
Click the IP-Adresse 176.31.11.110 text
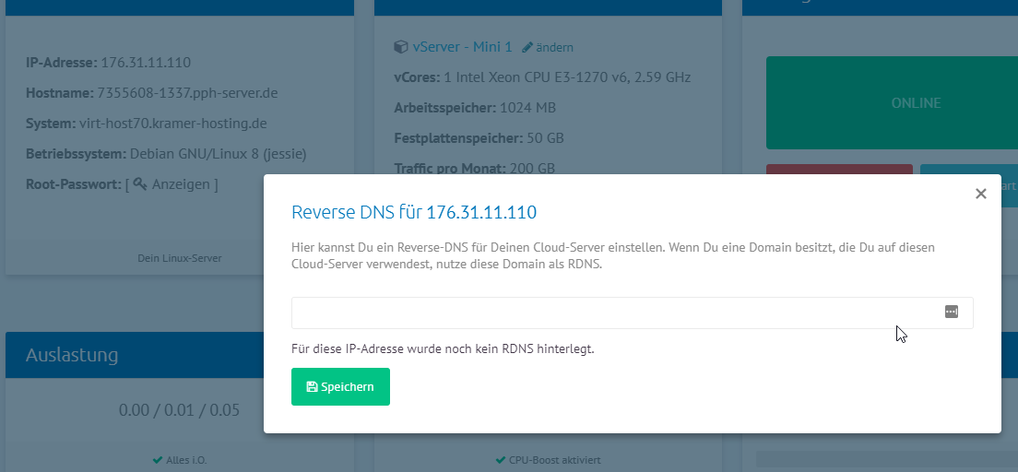click(109, 63)
